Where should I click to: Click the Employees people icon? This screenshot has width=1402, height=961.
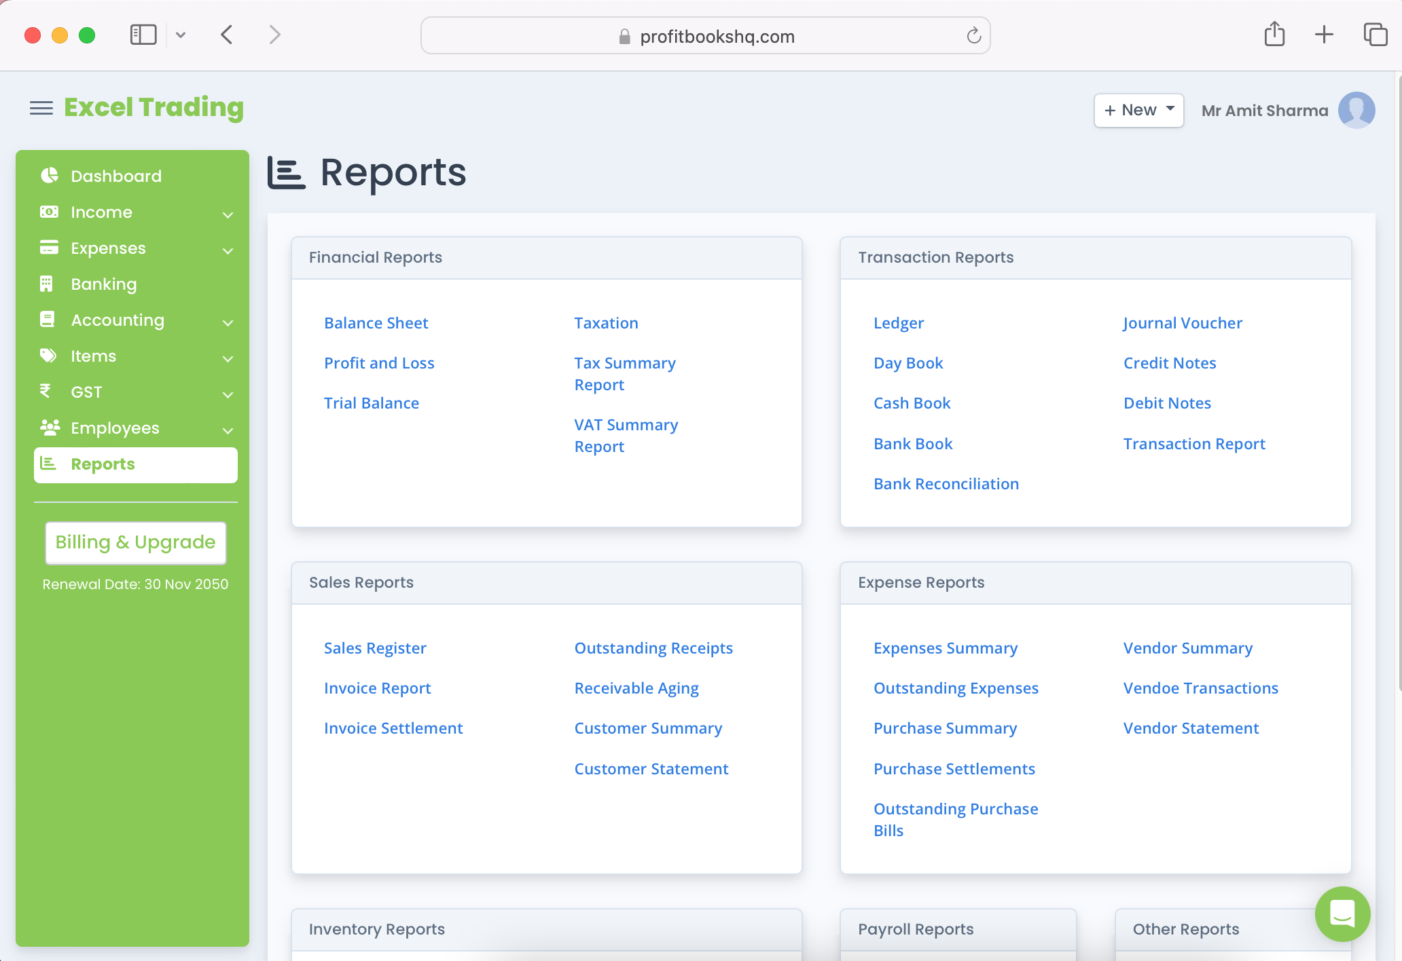[48, 428]
